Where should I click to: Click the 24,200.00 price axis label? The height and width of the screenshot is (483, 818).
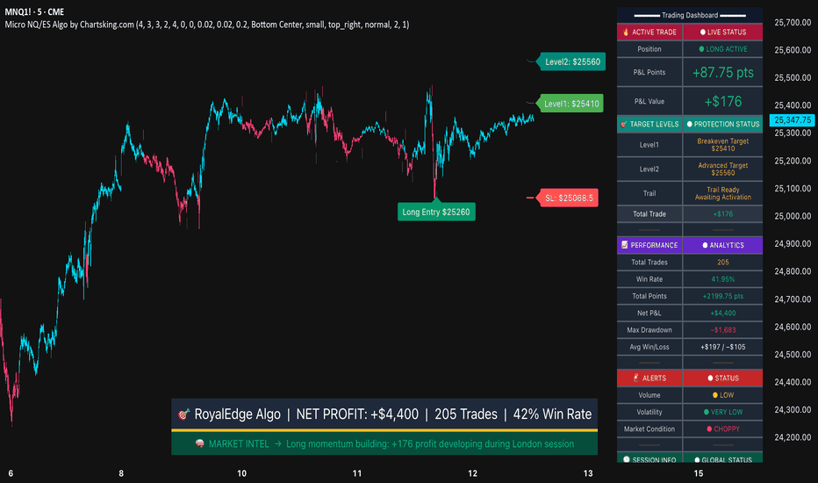tap(793, 437)
